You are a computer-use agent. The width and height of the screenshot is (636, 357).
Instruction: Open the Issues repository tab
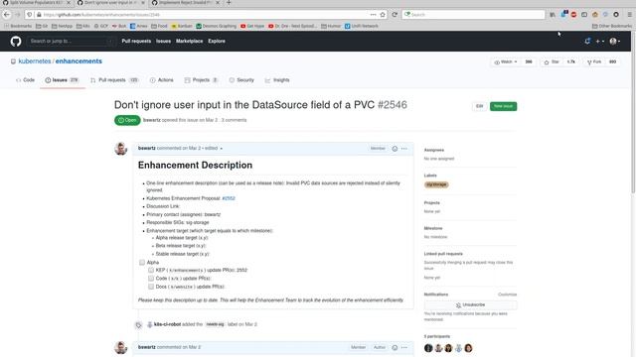[x=62, y=80]
